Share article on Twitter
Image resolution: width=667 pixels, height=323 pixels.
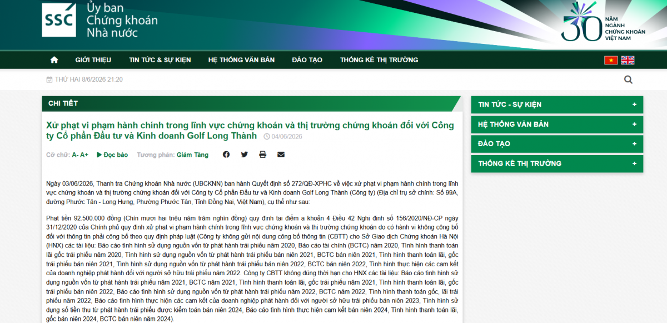coord(245,155)
